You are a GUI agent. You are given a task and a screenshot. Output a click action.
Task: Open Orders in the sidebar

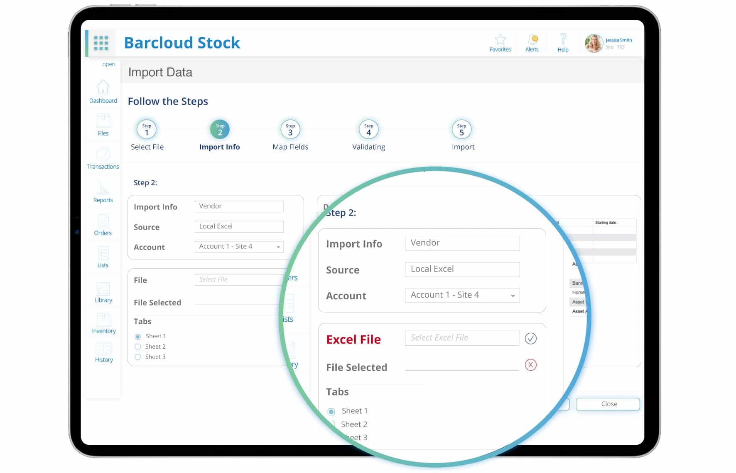coord(103,225)
